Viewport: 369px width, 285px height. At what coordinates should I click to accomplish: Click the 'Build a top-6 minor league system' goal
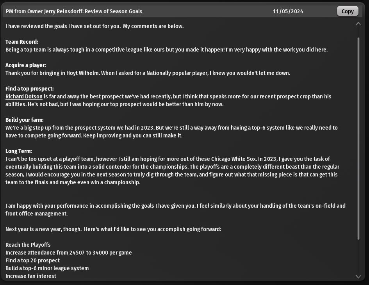tap(47, 268)
